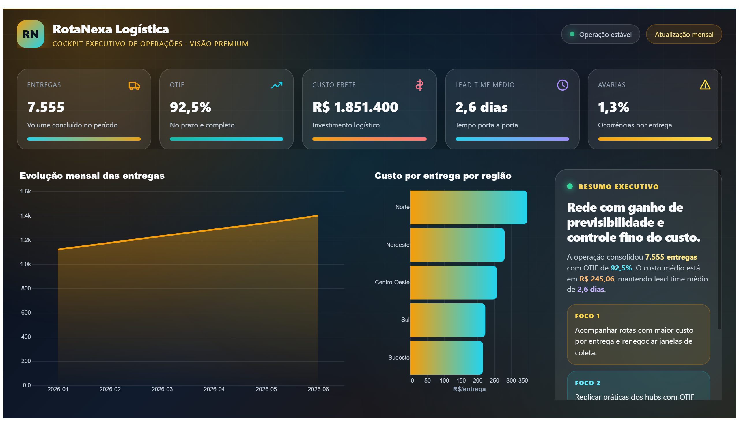Click the Atualização mensal pill button

[684, 34]
